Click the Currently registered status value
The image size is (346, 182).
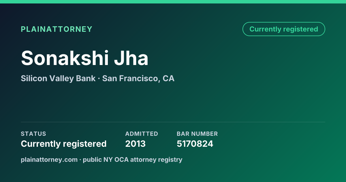(x=64, y=144)
